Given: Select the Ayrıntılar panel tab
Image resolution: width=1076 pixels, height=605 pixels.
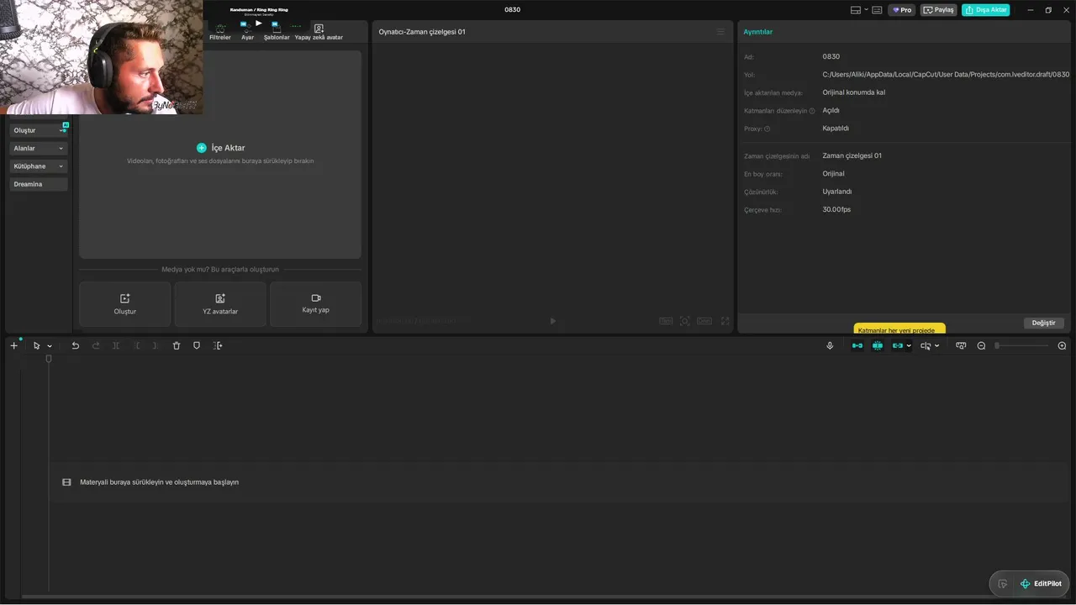Looking at the screenshot, I should pyautogui.click(x=758, y=32).
